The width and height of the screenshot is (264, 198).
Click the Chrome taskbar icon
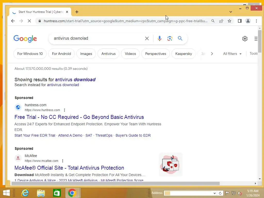(72, 193)
